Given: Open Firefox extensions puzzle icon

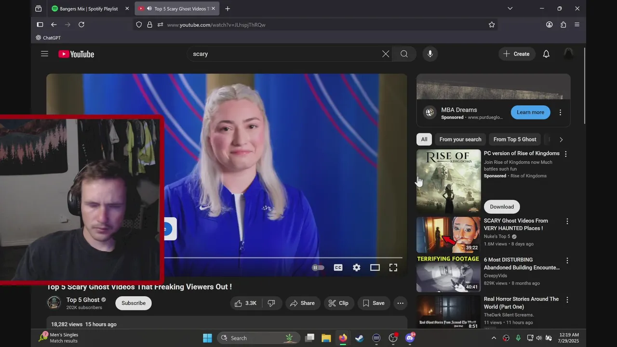Looking at the screenshot, I should pyautogui.click(x=563, y=25).
